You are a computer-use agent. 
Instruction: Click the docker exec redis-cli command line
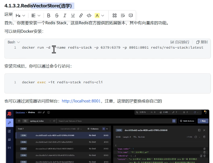click(x=62, y=82)
